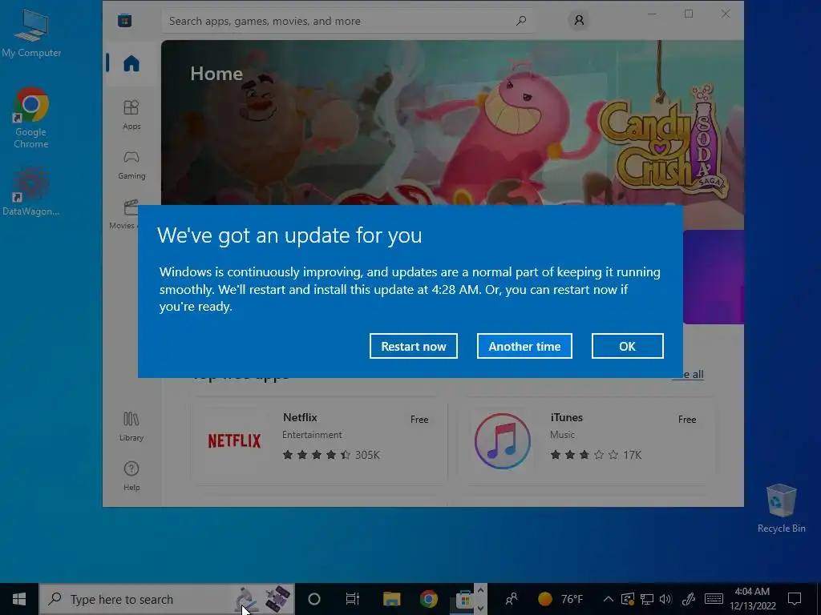The height and width of the screenshot is (615, 821).
Task: Minimize the Microsoft Store window
Action: [x=652, y=14]
